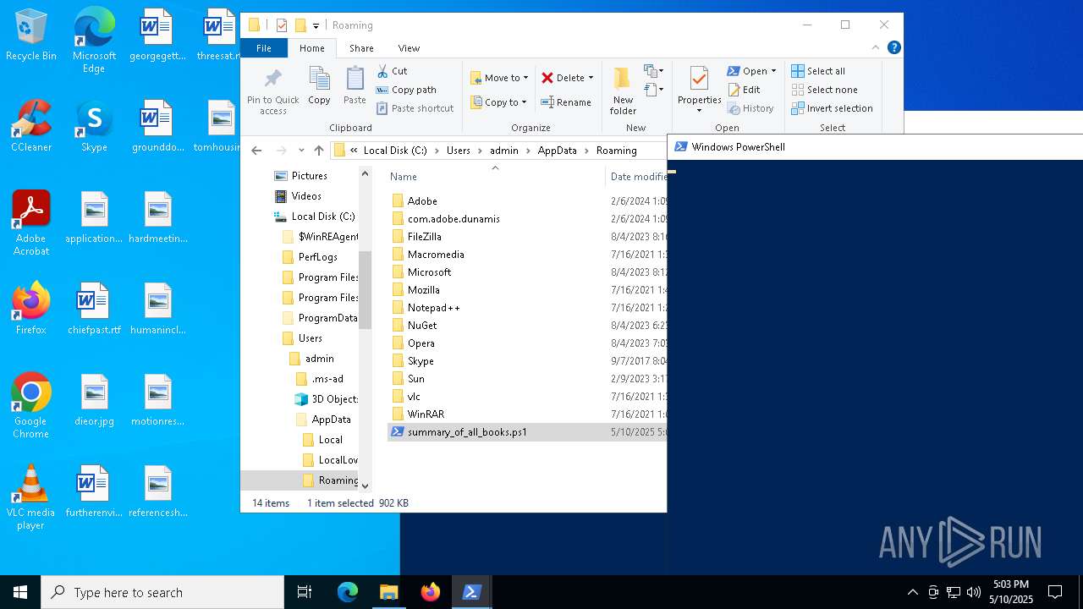
Task: Select Videos in navigation pane
Action: point(306,196)
